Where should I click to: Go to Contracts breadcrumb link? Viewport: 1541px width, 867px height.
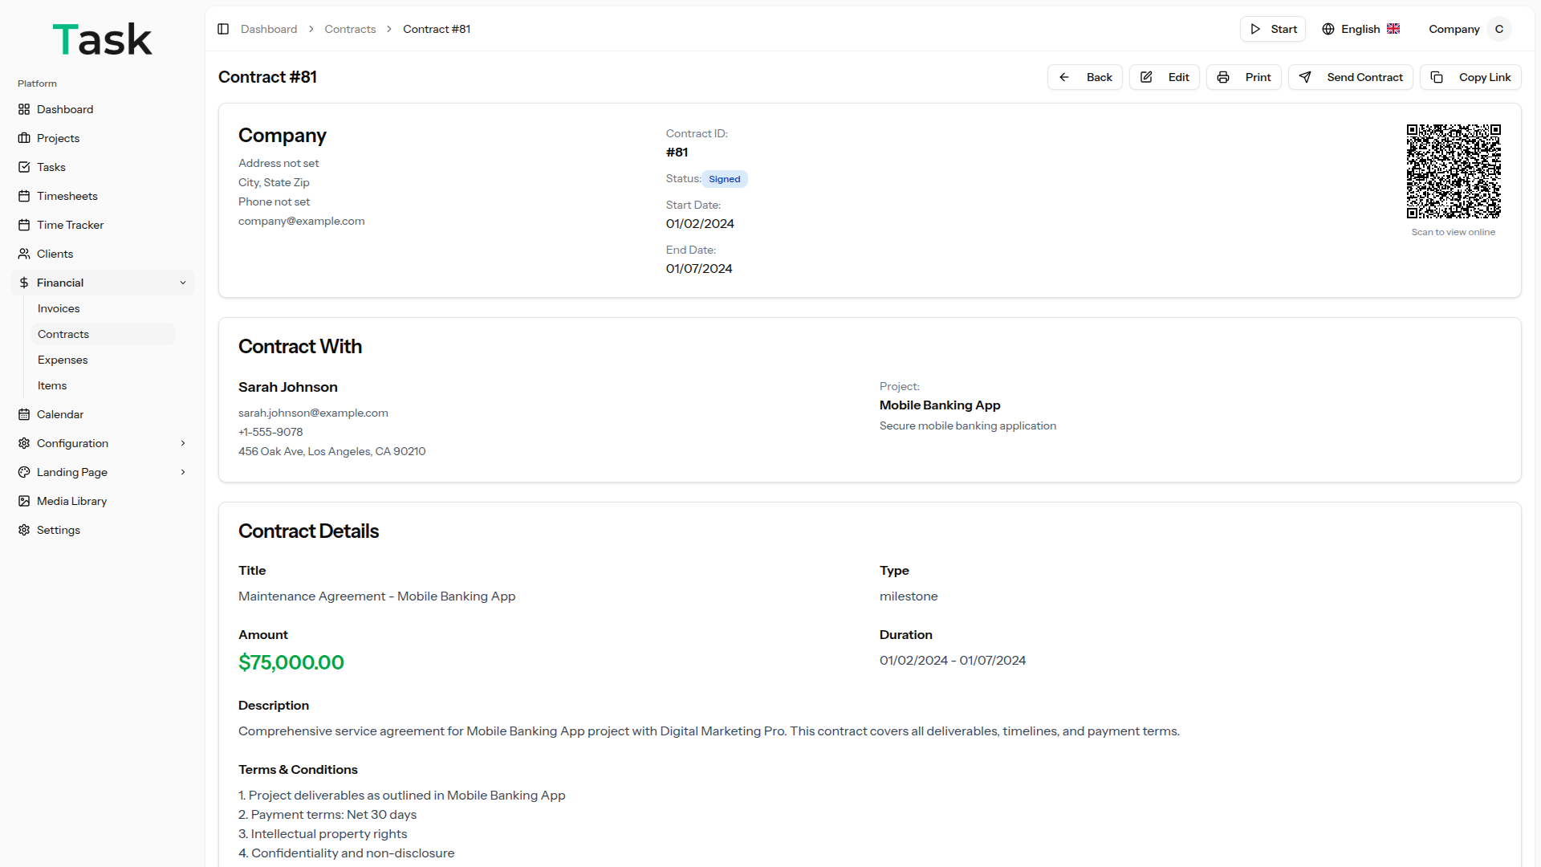click(x=350, y=29)
